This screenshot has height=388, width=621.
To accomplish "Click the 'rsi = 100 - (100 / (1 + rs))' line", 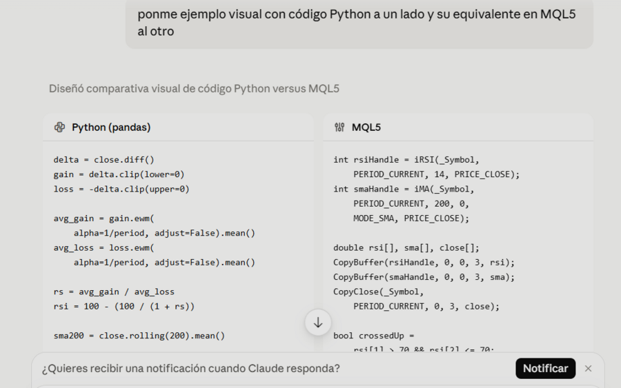I will [124, 307].
